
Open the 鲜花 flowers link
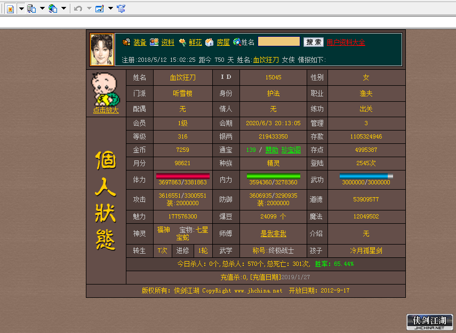[x=195, y=43]
